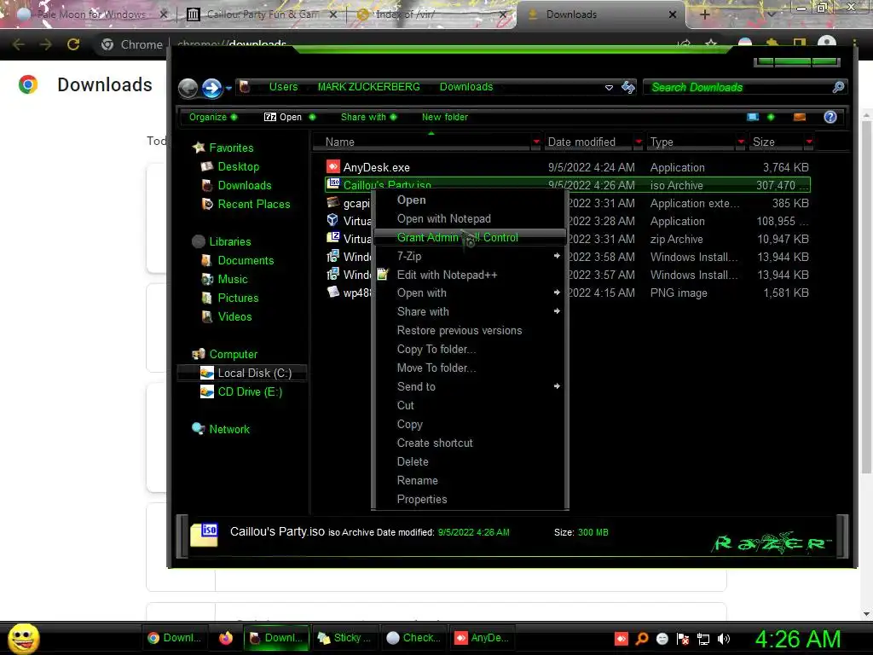Expand the Send to submenu

point(470,387)
